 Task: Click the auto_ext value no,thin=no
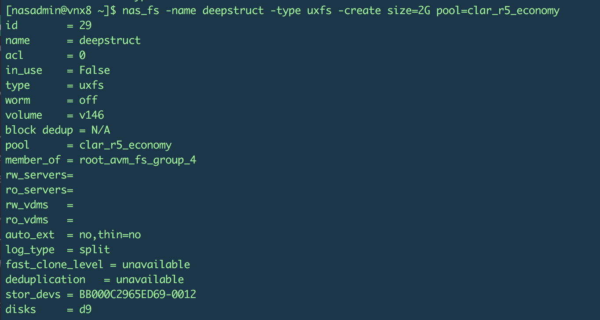point(110,234)
